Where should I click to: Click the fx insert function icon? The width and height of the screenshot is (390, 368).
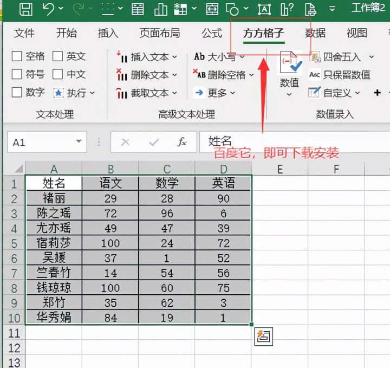[182, 142]
